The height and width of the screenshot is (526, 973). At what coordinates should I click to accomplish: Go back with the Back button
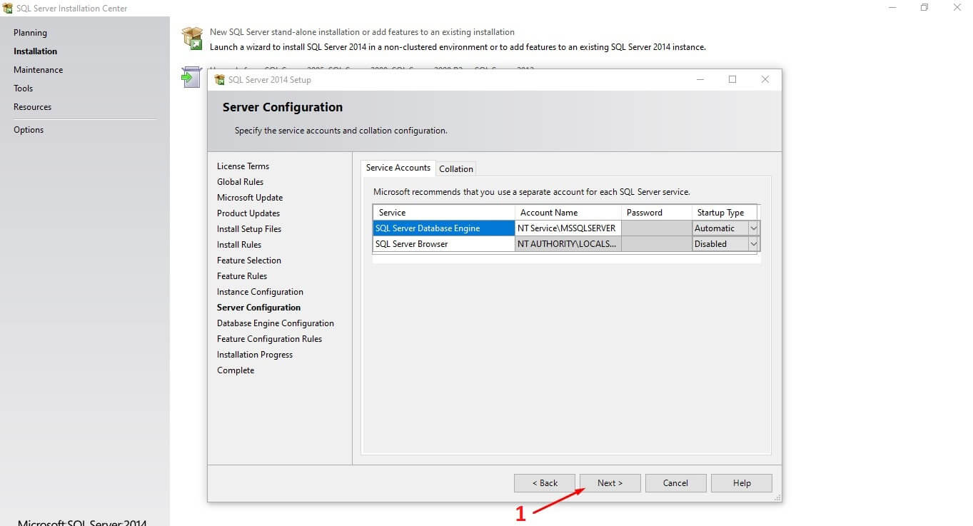point(545,483)
